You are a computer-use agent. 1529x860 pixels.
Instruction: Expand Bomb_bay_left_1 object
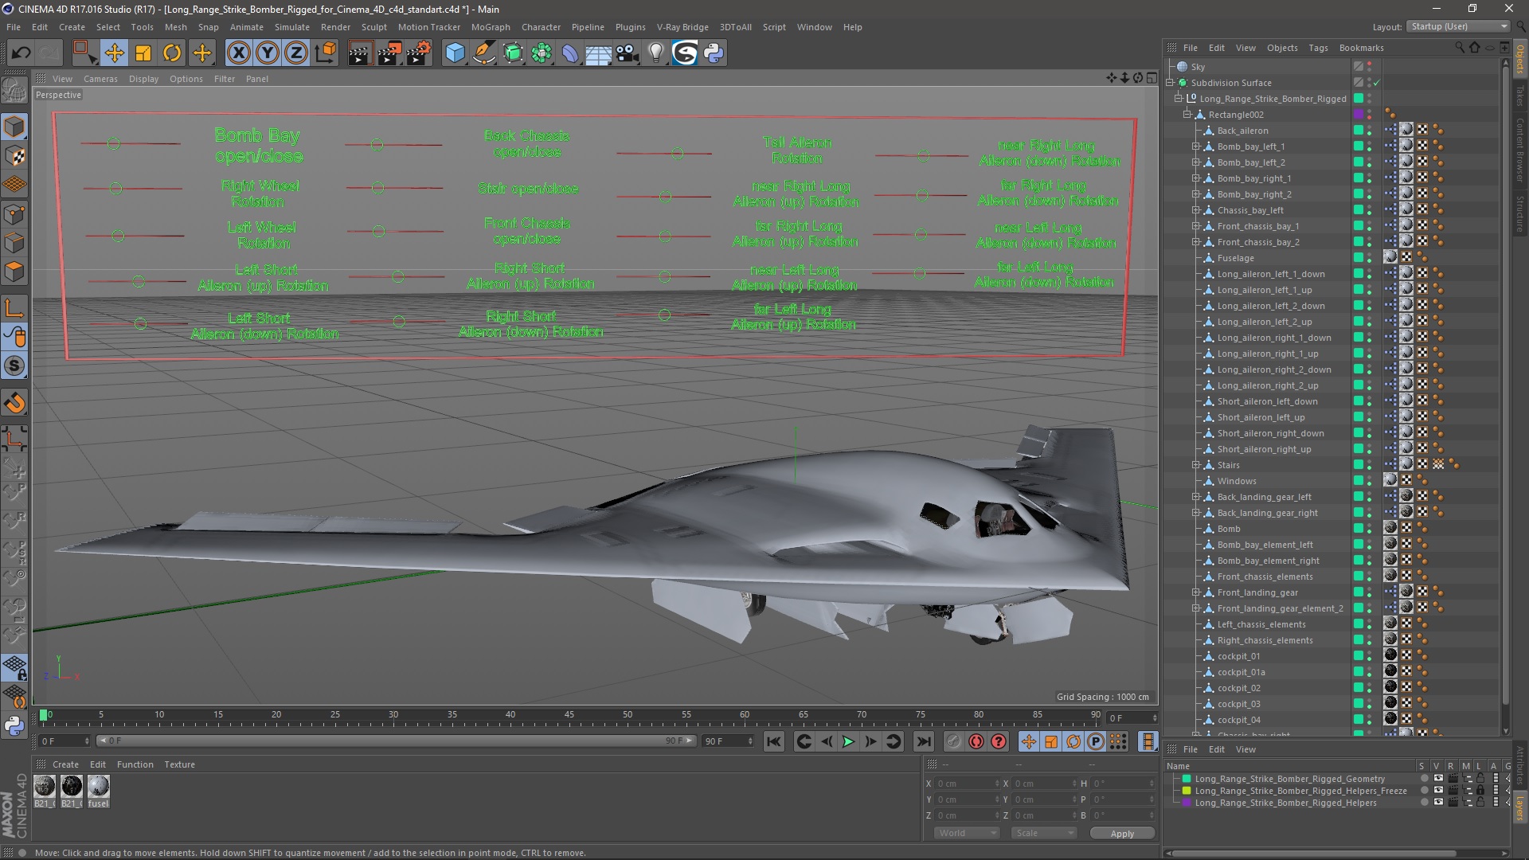click(x=1195, y=147)
